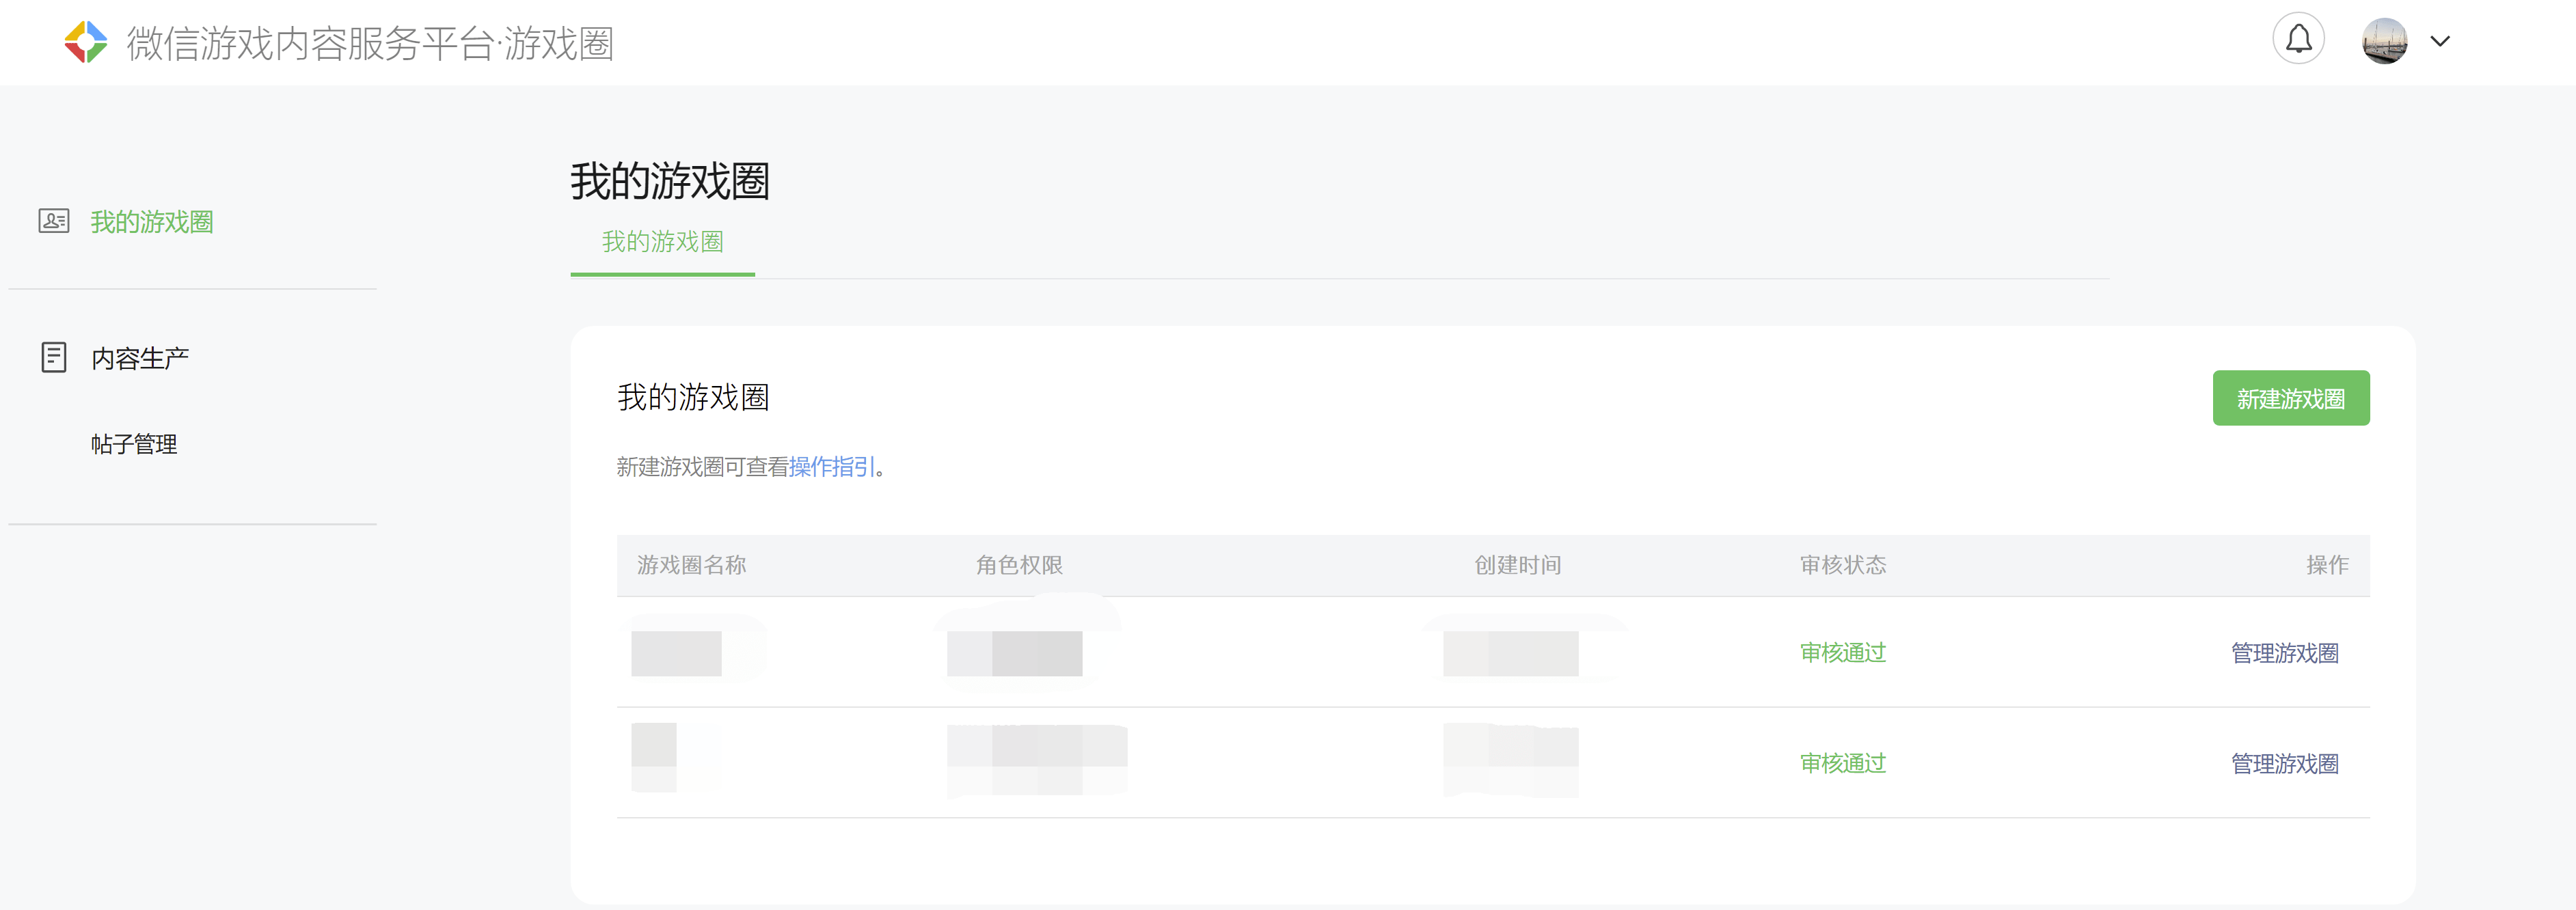
Task: Click first row's 审核通过 status
Action: pyautogui.click(x=1843, y=653)
